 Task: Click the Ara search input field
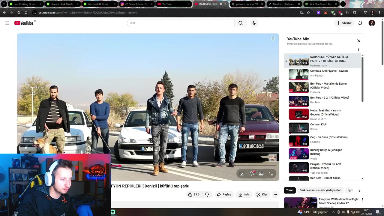point(181,23)
